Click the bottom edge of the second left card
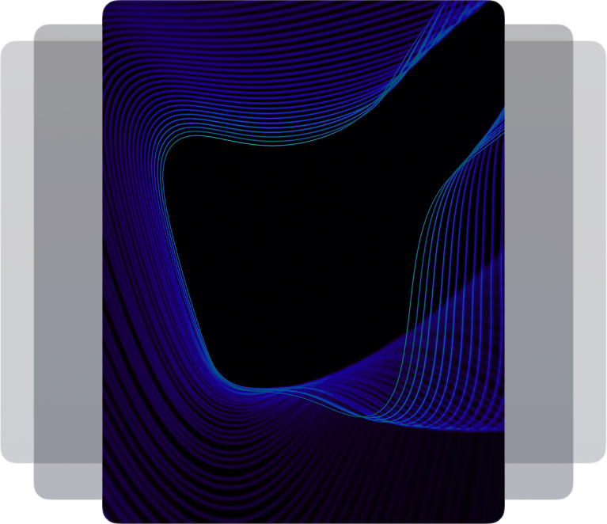The width and height of the screenshot is (607, 524). tap(68, 499)
